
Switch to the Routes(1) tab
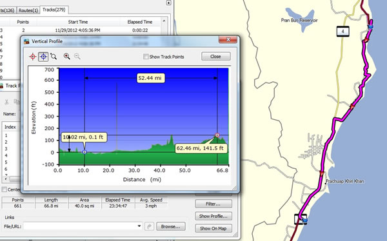click(28, 10)
